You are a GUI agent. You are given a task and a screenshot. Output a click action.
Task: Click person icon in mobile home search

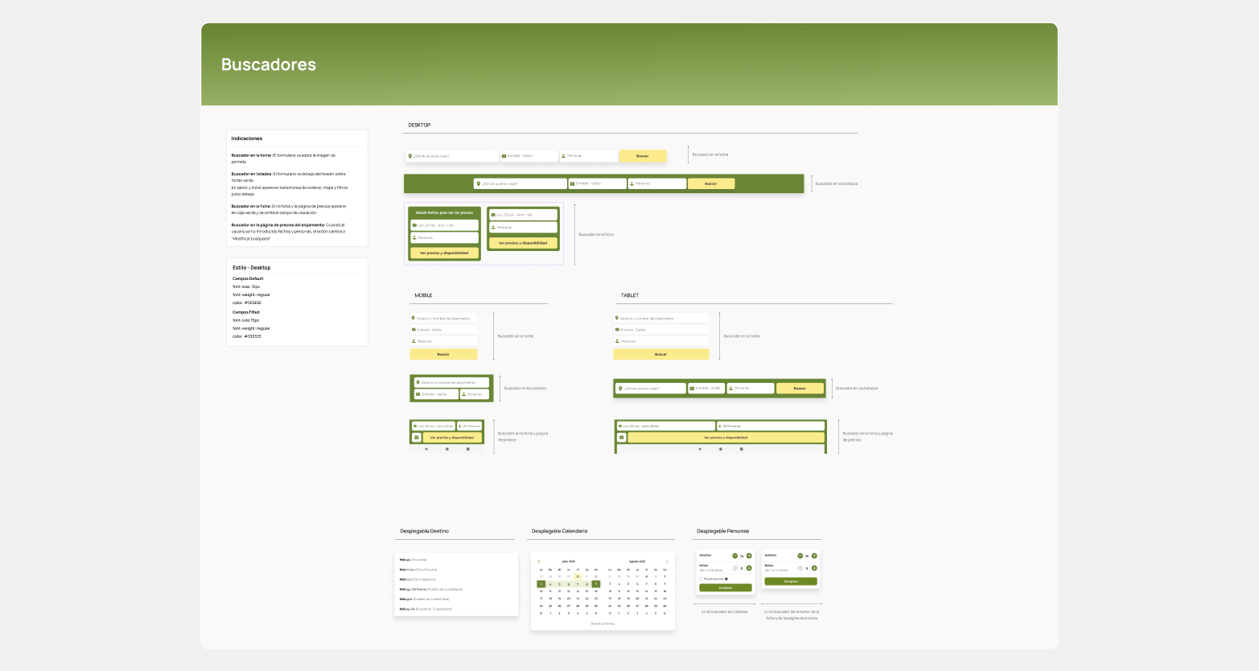(x=413, y=341)
